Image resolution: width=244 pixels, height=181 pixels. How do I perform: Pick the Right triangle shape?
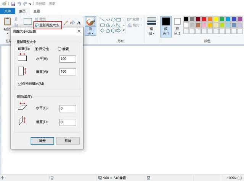coord(119,25)
